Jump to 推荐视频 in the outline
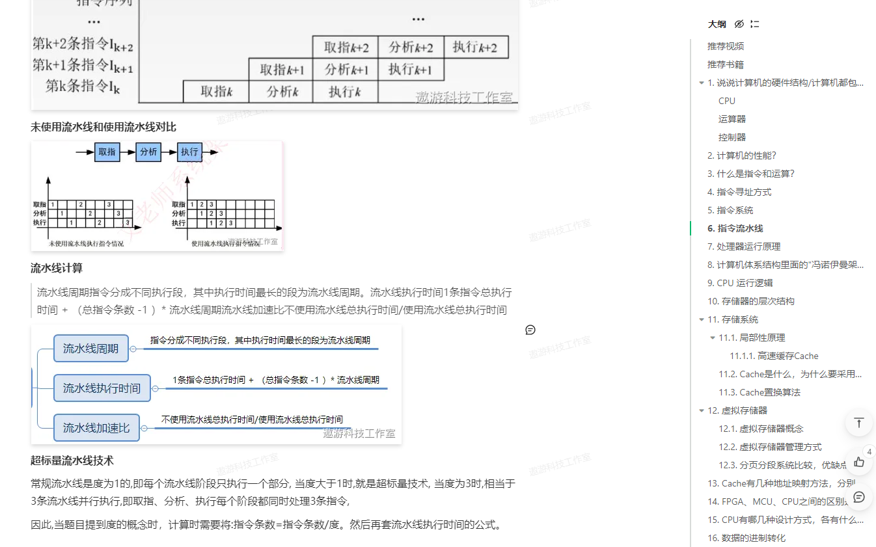The image size is (876, 547). coord(726,46)
